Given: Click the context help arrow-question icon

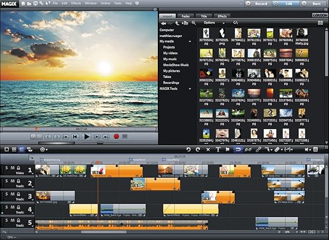Looking at the screenshot, I should (x=48, y=3).
